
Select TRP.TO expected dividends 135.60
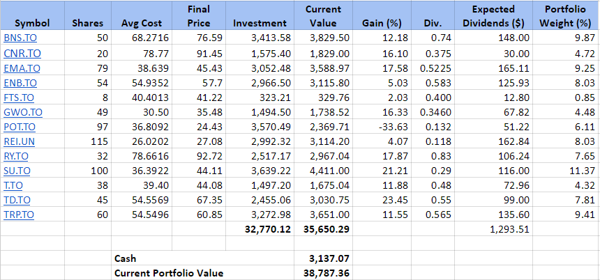click(x=494, y=215)
